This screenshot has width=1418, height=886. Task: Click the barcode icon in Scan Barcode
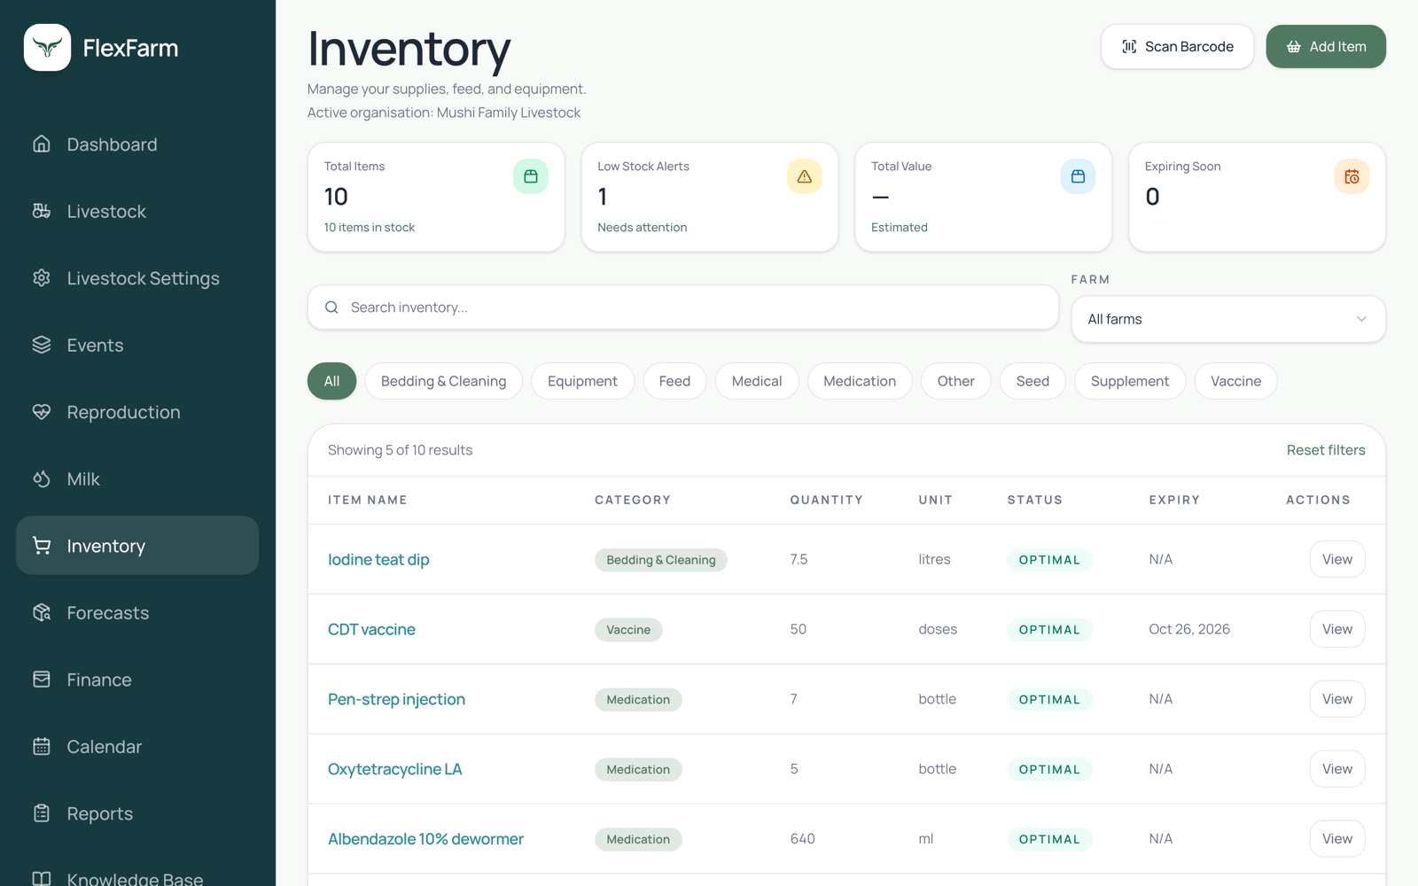(x=1129, y=46)
